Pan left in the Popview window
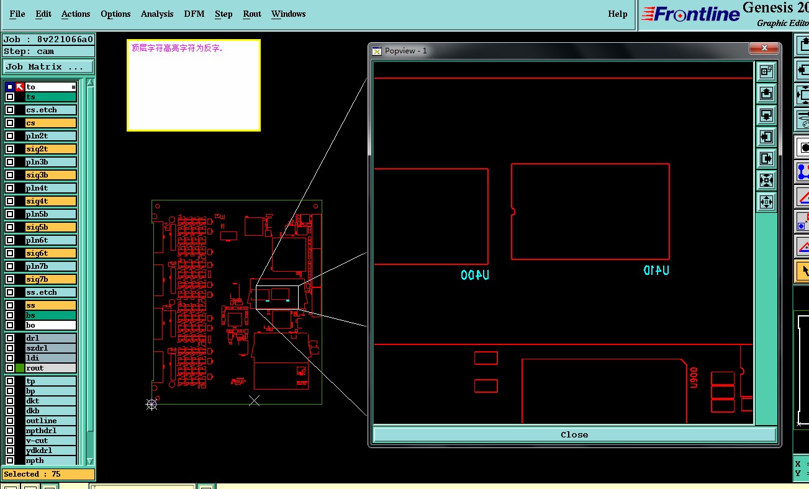 tap(766, 137)
